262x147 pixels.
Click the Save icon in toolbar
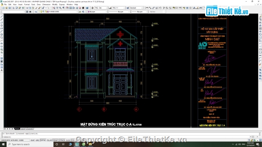(x=9, y=8)
